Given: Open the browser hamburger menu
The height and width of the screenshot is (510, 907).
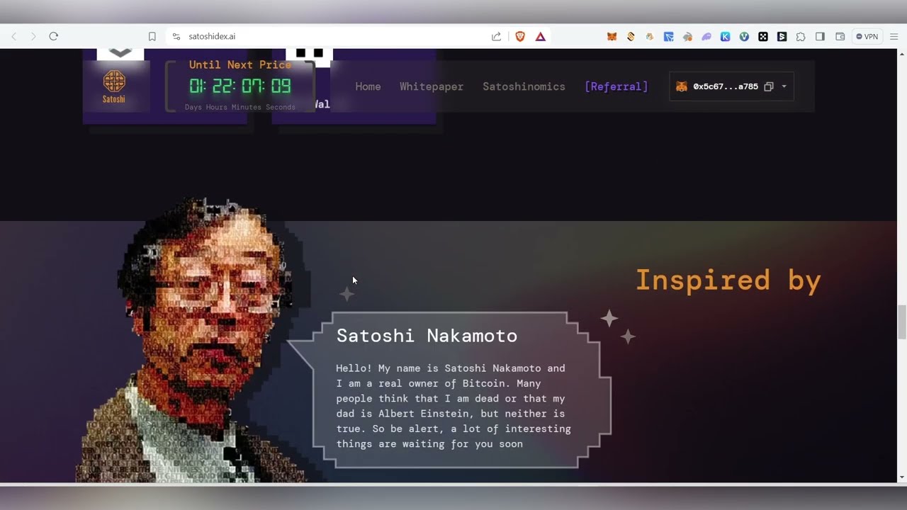Looking at the screenshot, I should point(894,36).
